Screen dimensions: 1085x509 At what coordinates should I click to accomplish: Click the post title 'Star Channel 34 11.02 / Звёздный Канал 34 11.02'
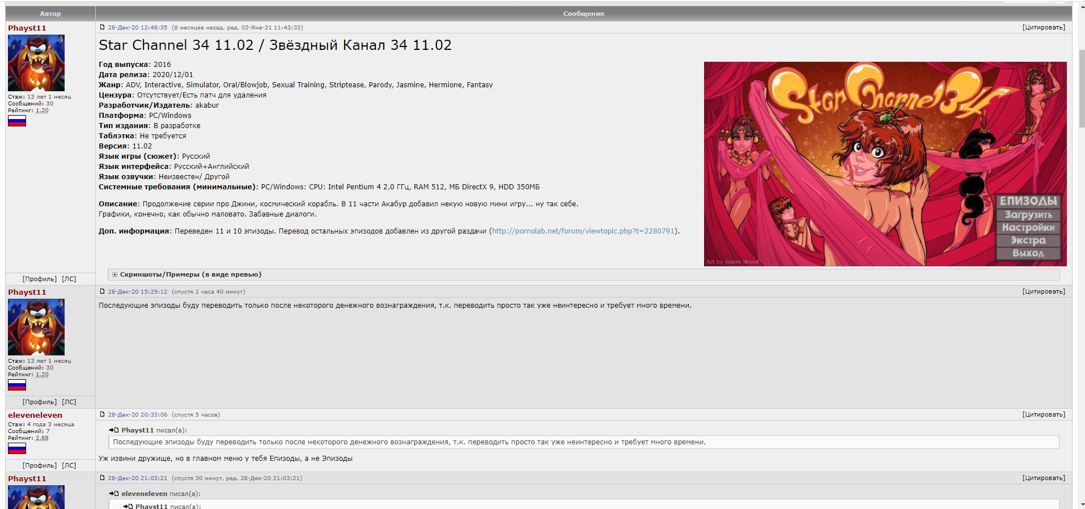(275, 45)
